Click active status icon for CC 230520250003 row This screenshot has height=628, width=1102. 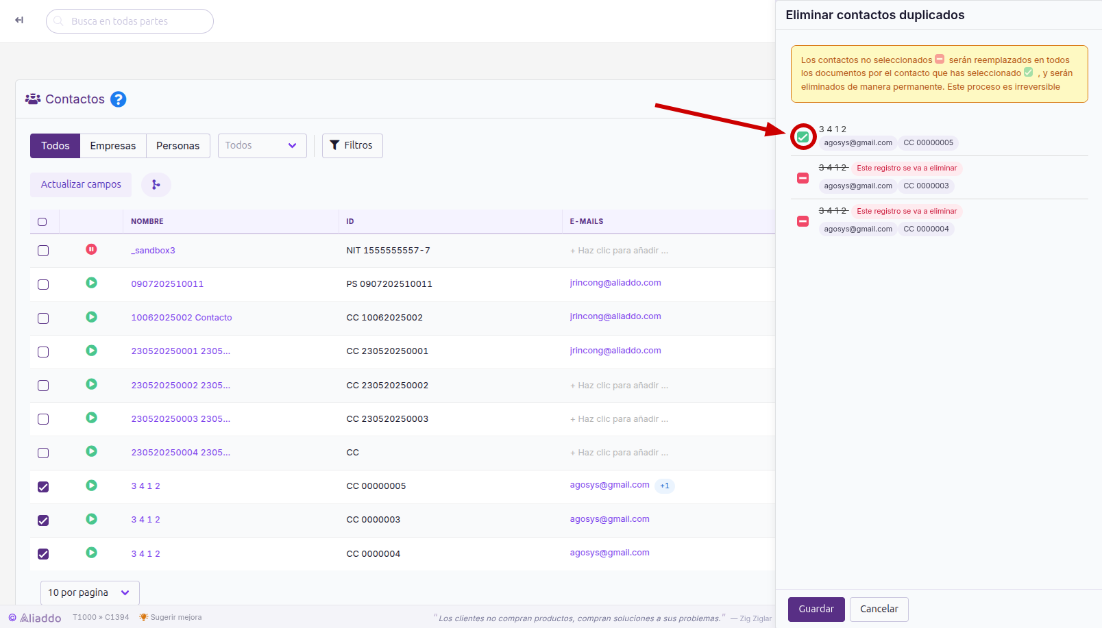[x=91, y=418]
